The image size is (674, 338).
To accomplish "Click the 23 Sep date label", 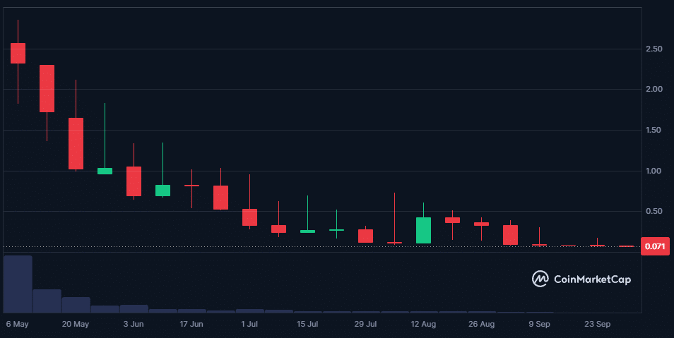I will point(598,325).
